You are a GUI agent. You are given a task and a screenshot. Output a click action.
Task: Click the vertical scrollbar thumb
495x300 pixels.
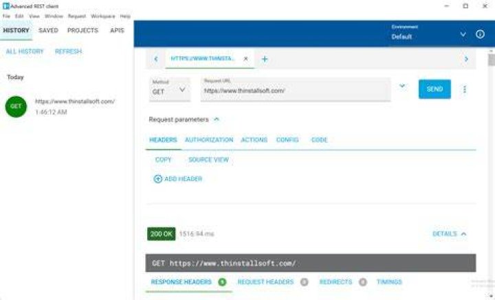tap(491, 60)
